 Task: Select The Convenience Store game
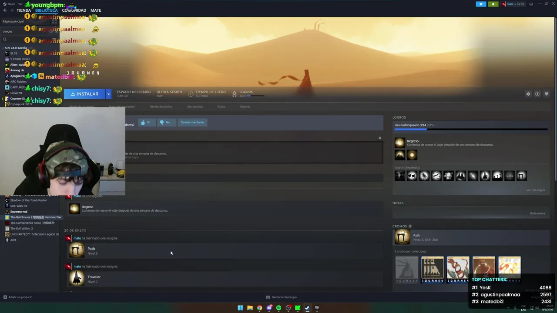(x=32, y=223)
